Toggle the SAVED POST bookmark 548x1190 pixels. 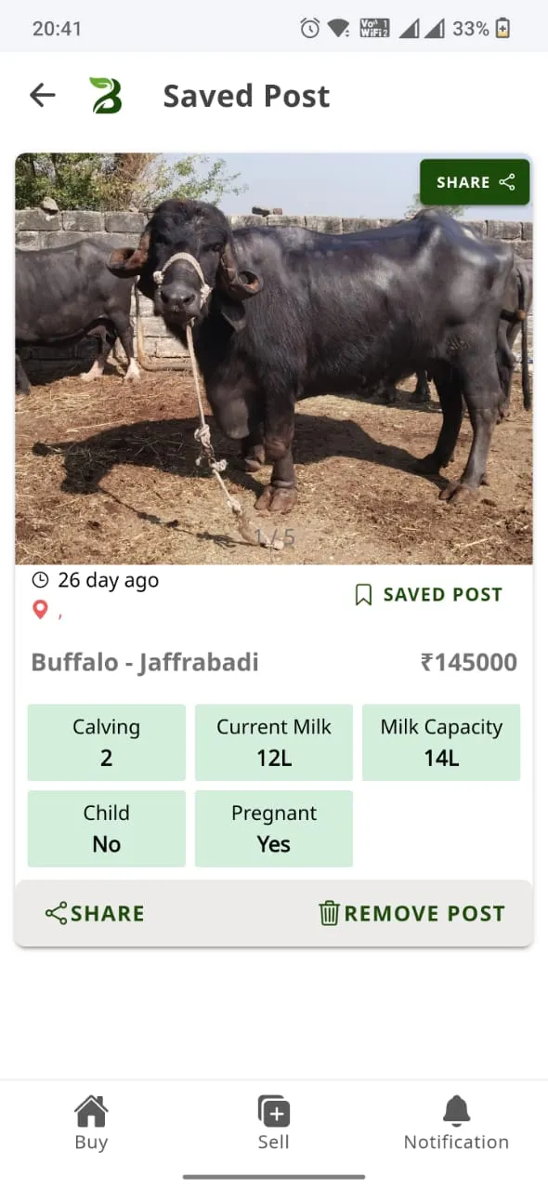coord(428,595)
